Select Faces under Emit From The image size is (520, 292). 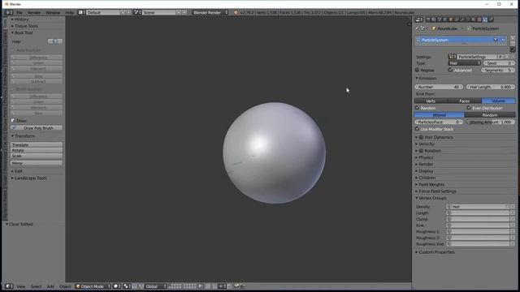coord(465,101)
